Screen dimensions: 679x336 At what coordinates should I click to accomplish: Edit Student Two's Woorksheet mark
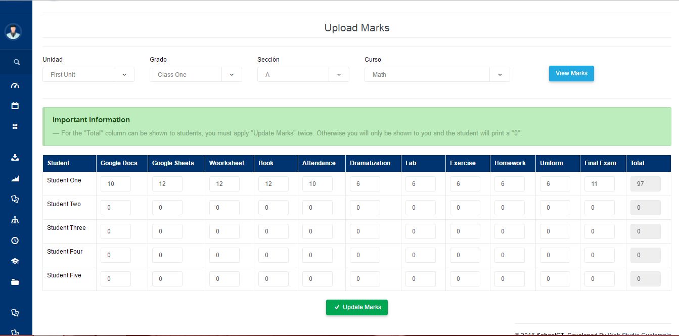224,208
